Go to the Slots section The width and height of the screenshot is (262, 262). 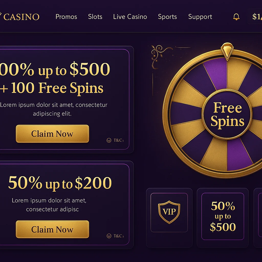tap(95, 17)
